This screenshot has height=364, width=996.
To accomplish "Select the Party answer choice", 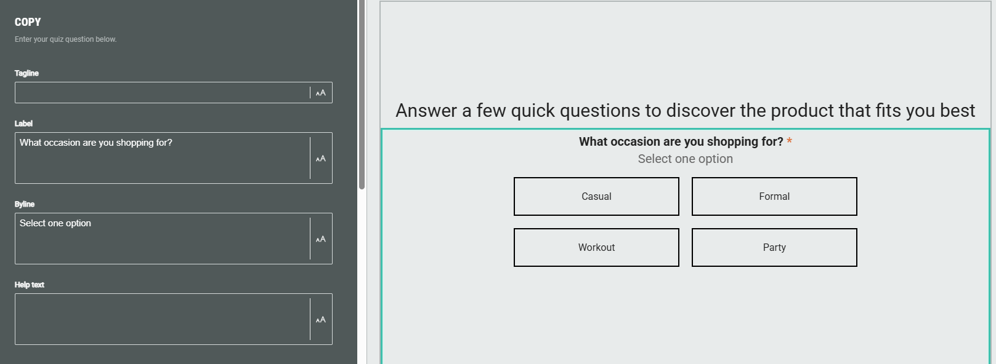I will click(x=774, y=248).
